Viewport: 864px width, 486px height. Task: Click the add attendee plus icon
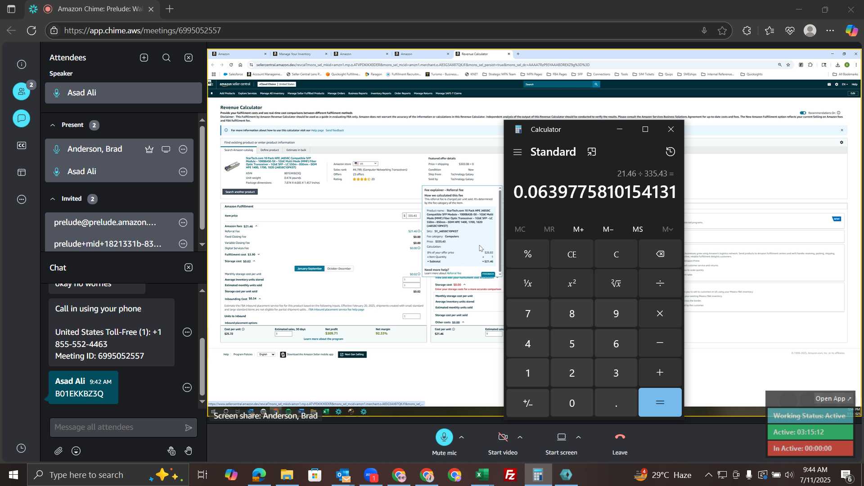144,58
